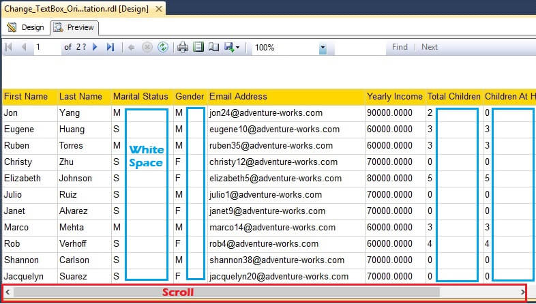Screen dimensions: 536x304
Task: Click the Next search link
Action: (x=430, y=47)
